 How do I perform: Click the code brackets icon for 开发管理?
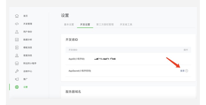click(17, 24)
